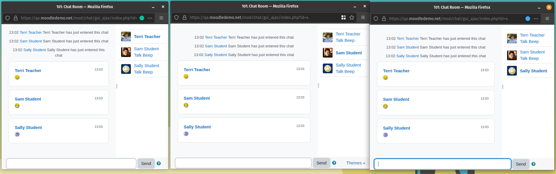Click grin emoticon in Sam's message, right window
Viewport: 556px width, 174px height.
coord(385,106)
